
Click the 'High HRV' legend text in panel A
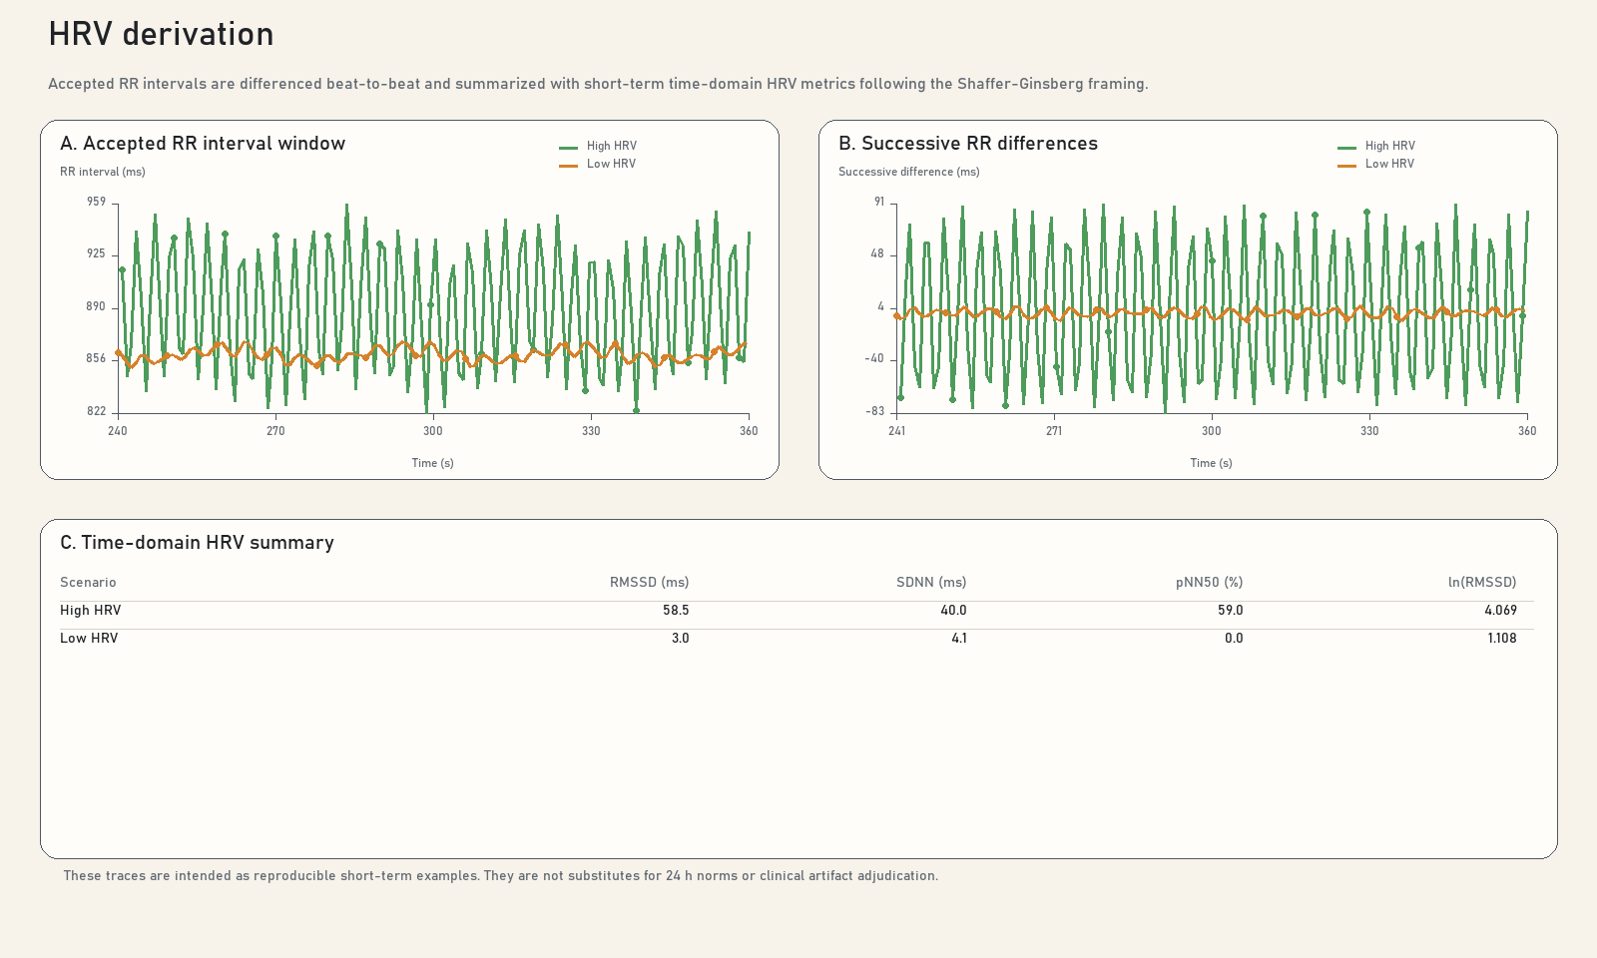(611, 146)
